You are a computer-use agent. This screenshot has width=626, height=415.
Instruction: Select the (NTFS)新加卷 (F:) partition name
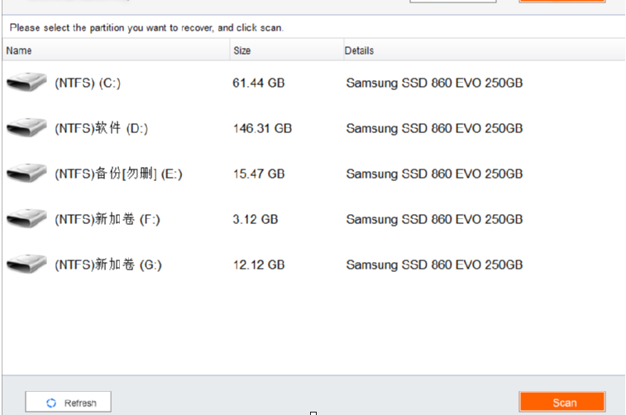(107, 219)
